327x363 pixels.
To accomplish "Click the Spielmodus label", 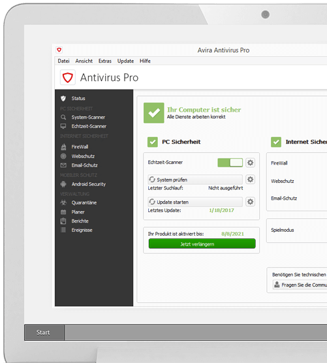I will 283,230.
